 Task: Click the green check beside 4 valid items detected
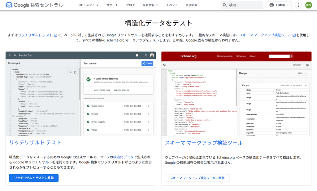[x=89, y=79]
